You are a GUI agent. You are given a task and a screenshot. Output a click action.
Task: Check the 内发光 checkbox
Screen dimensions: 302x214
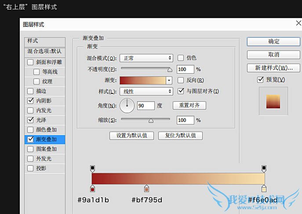pos(30,111)
